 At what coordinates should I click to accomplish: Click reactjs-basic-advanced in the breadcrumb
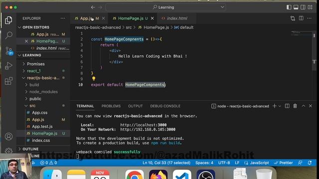[x=98, y=27]
